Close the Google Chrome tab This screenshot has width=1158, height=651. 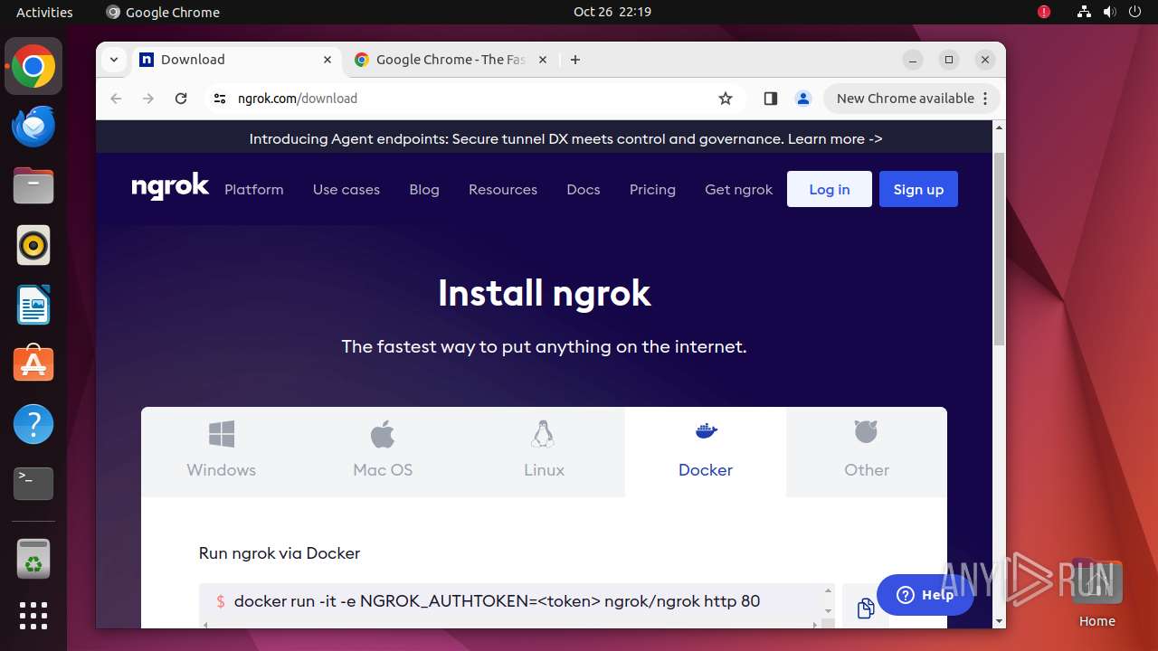543,60
